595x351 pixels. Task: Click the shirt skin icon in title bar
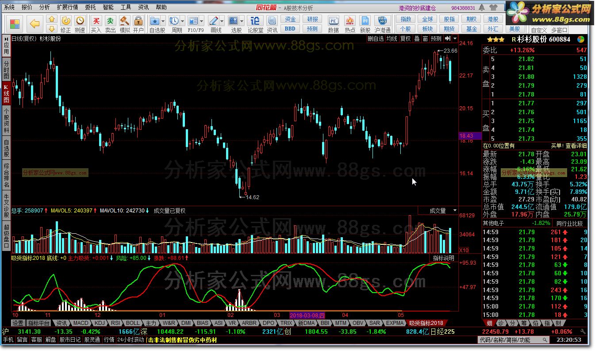(x=494, y=8)
